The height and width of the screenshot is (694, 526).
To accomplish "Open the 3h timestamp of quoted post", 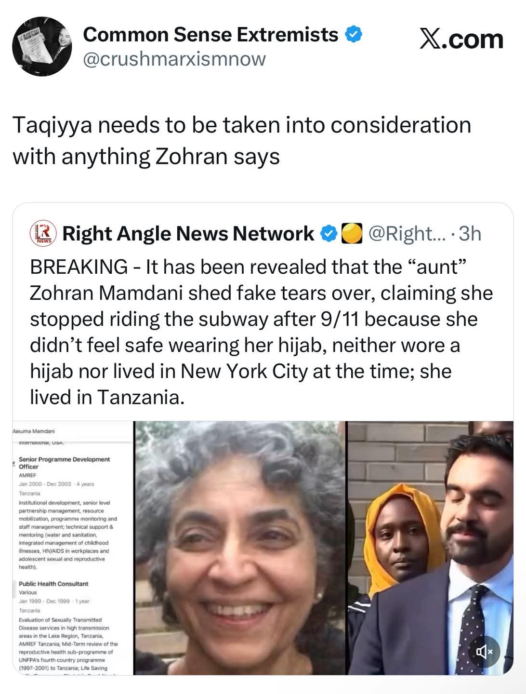I will pyautogui.click(x=470, y=234).
